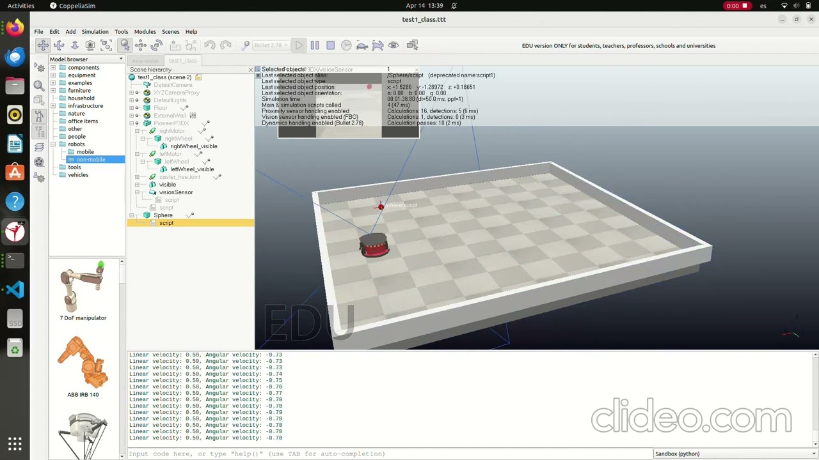The height and width of the screenshot is (460, 819).
Task: Stop the simulation
Action: tap(331, 45)
